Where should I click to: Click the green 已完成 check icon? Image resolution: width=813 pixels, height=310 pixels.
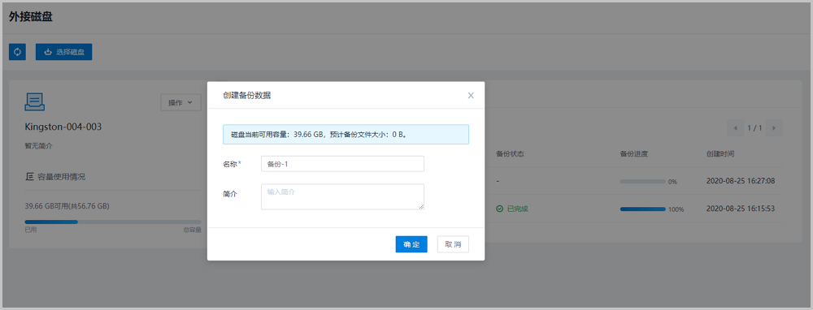(x=499, y=209)
